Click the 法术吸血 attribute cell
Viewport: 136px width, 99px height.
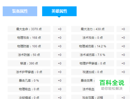(x=83, y=89)
